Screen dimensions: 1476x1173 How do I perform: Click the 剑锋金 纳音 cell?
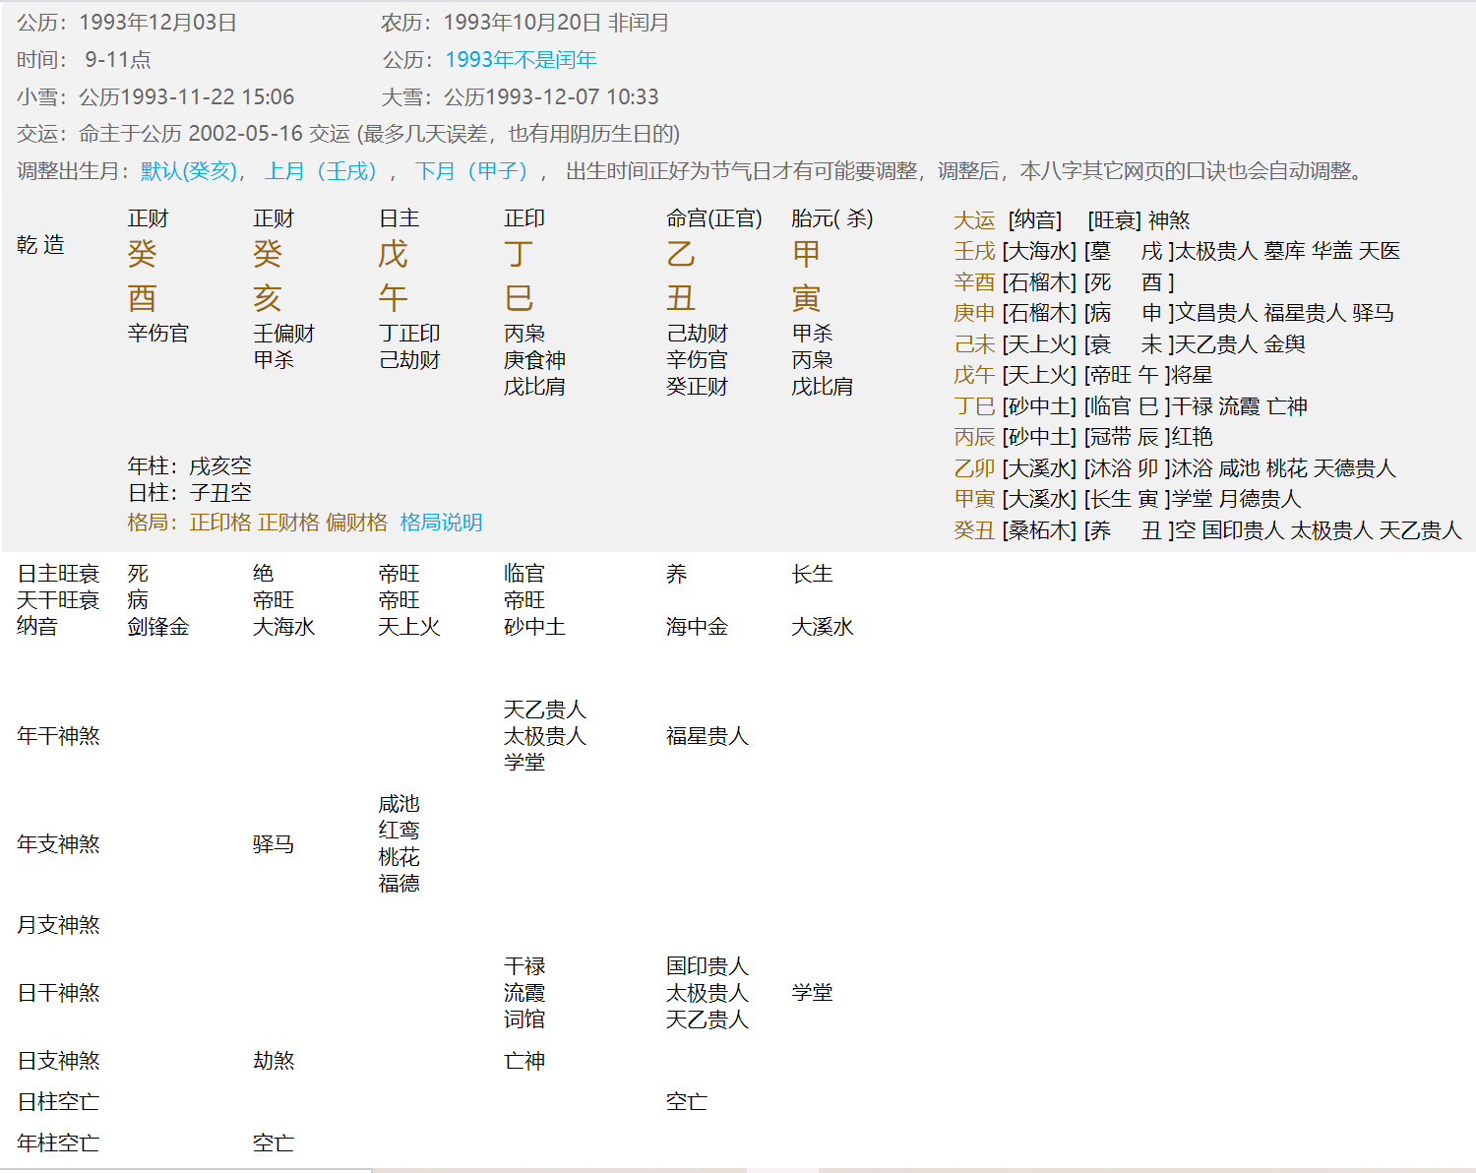pyautogui.click(x=157, y=627)
